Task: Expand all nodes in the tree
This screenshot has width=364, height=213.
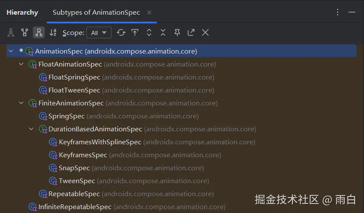Action: click(x=149, y=32)
